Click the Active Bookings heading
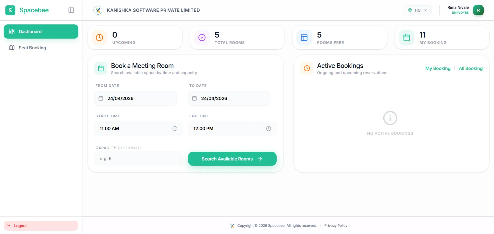This screenshot has width=494, height=234. click(x=340, y=66)
